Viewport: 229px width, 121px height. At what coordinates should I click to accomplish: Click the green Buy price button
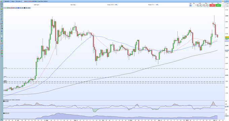tap(218, 5)
